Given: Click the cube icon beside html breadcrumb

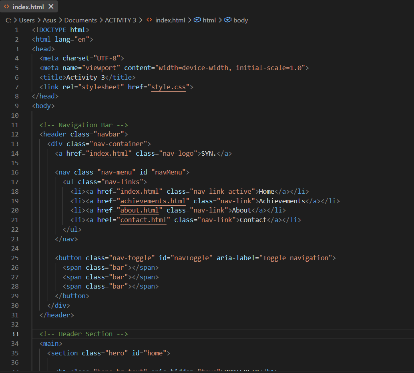Looking at the screenshot, I should tap(197, 20).
